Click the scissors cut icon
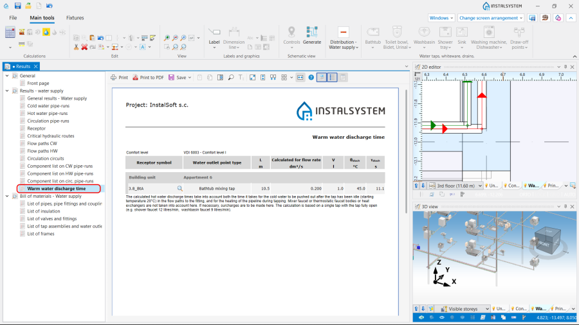This screenshot has height=325, width=579. pos(76,47)
